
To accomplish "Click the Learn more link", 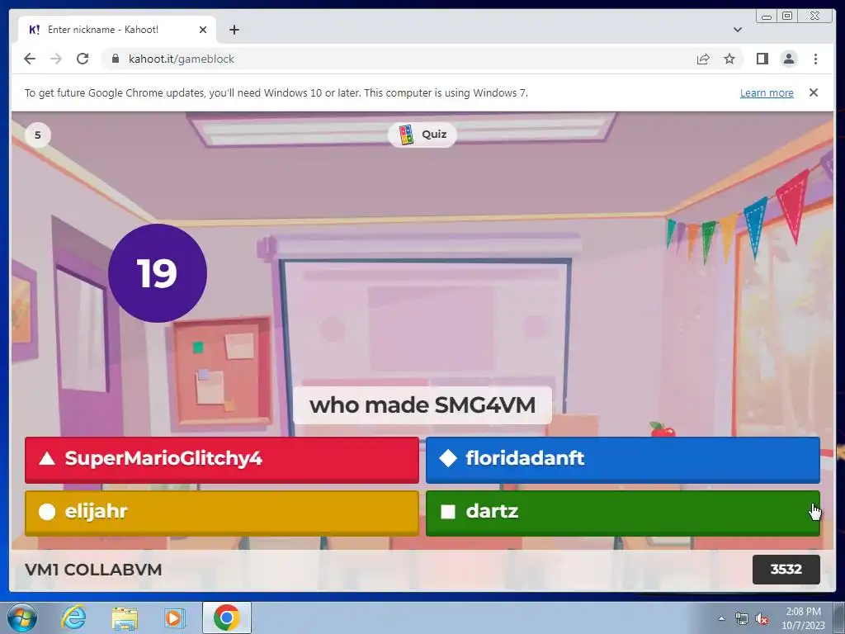I will point(767,92).
